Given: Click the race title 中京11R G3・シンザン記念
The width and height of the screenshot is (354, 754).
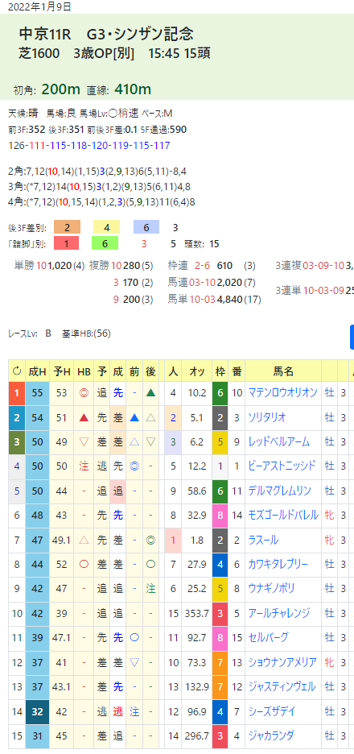Looking at the screenshot, I should click(x=107, y=34).
